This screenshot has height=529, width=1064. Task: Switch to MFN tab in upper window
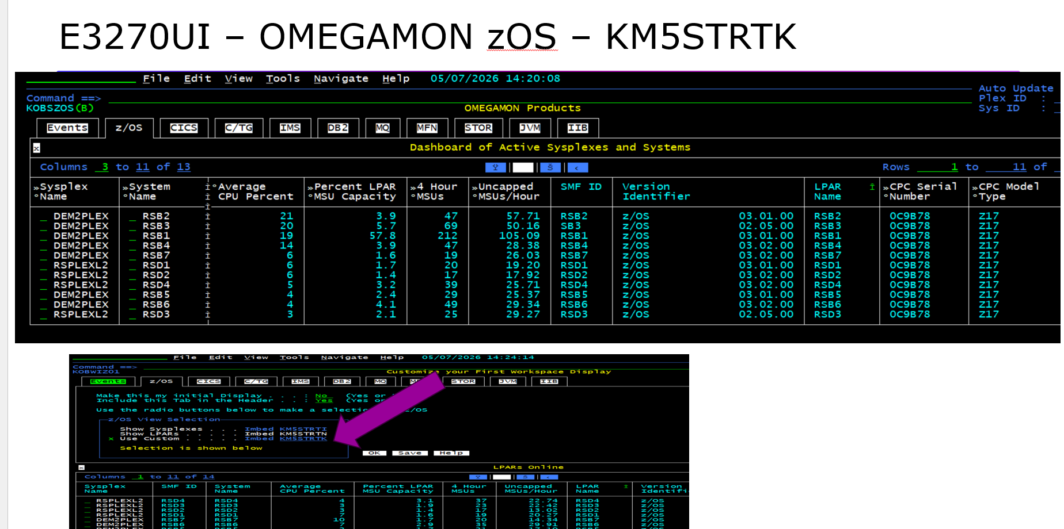(427, 128)
